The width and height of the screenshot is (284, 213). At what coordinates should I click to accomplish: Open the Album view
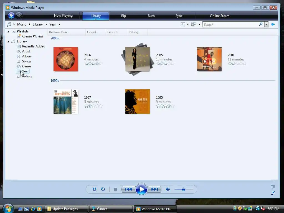pos(27,56)
